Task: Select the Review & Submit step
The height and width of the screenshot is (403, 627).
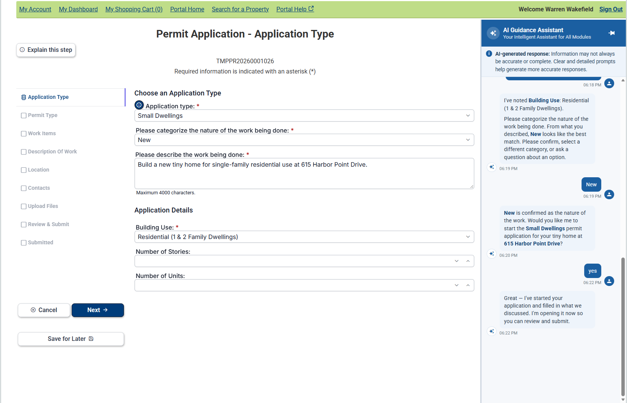Action: coord(48,225)
